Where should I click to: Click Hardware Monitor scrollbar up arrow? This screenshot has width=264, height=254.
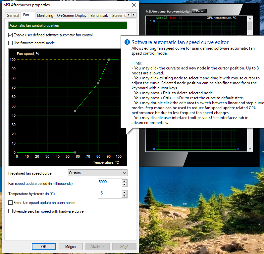[250, 19]
